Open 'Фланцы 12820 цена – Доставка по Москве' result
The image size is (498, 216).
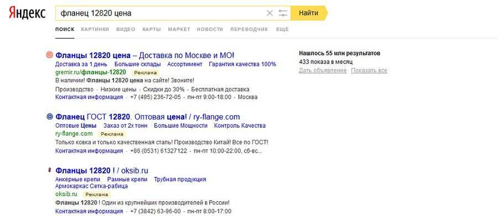[x=145, y=55]
